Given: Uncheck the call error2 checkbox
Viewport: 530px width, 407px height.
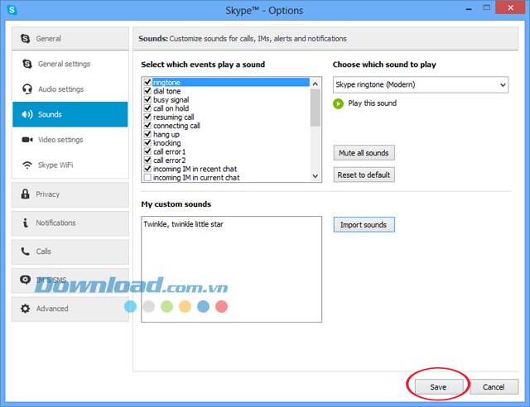Looking at the screenshot, I should 147,160.
